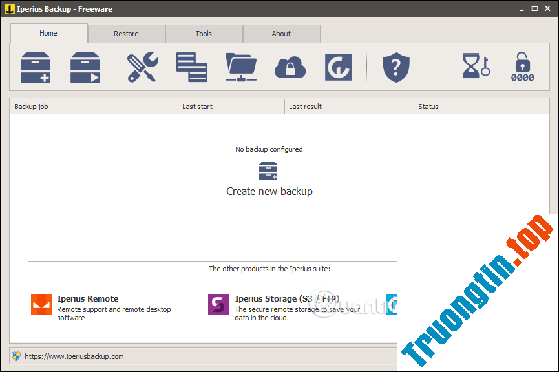Switch to the Restore tab

[x=126, y=34]
